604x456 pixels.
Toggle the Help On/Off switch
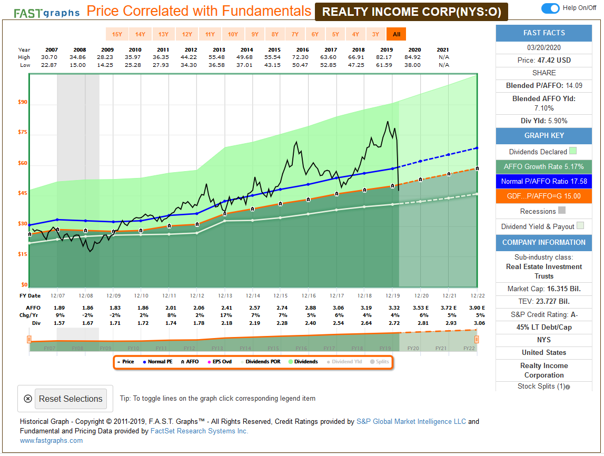(x=550, y=8)
